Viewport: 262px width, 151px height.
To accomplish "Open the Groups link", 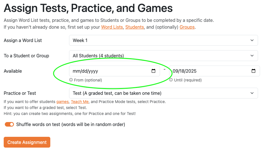I will 187,27.
